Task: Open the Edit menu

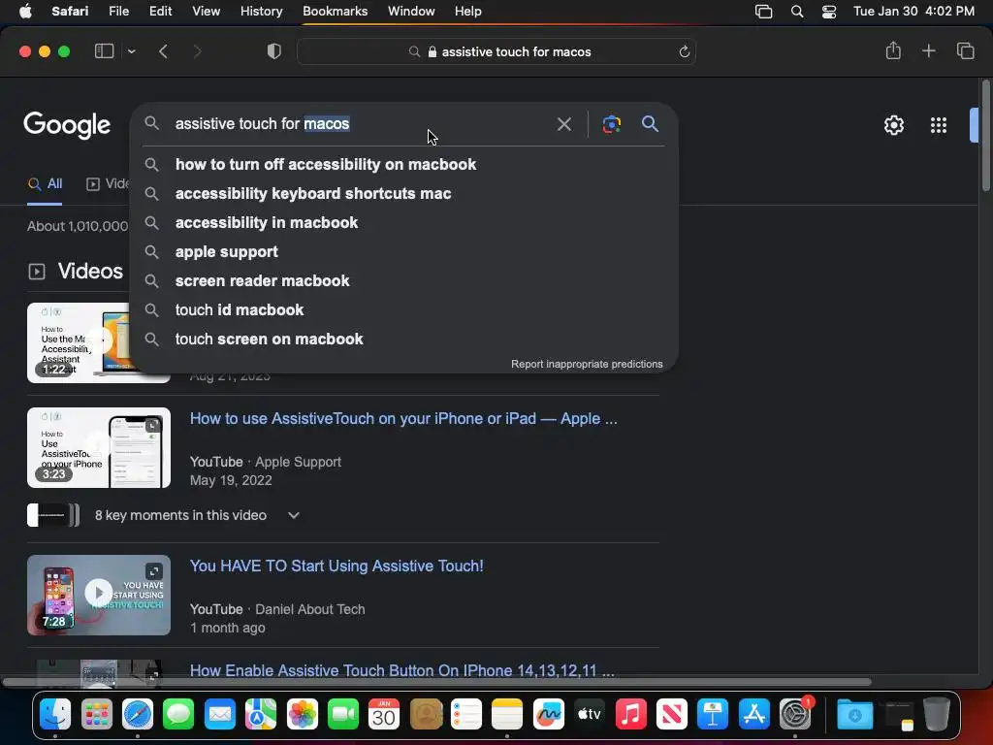Action: [160, 12]
